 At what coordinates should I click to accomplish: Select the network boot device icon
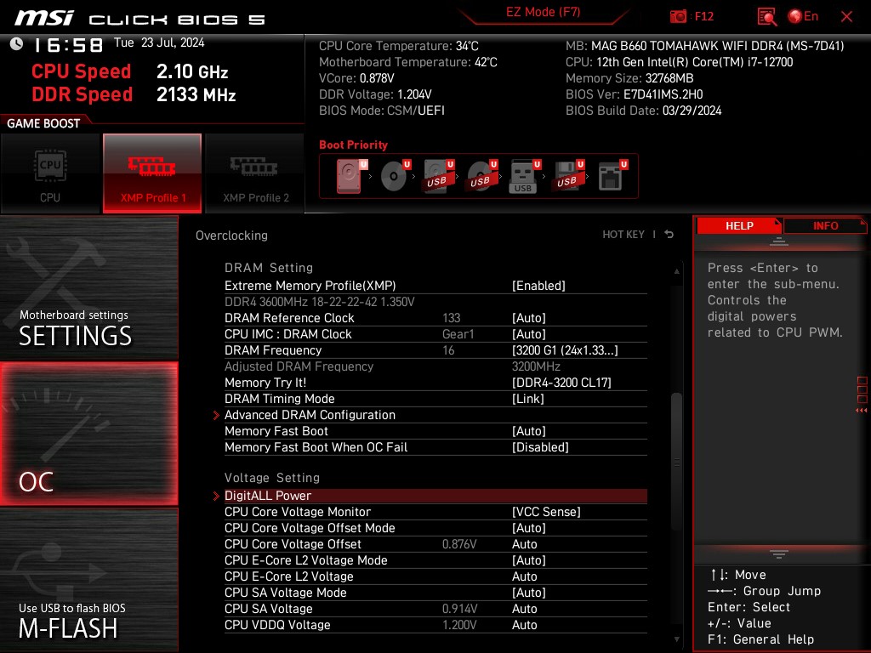[x=612, y=176]
